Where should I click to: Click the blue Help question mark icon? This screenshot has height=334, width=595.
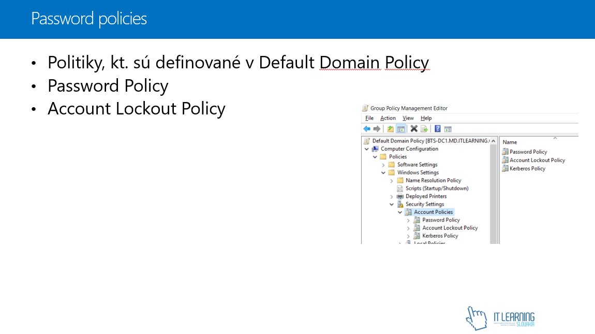438,129
